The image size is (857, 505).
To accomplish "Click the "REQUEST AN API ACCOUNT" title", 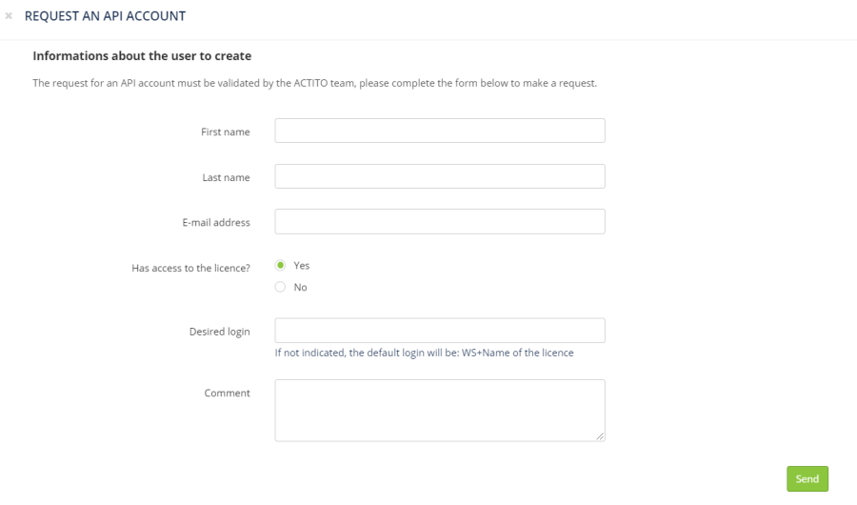I will (x=105, y=16).
